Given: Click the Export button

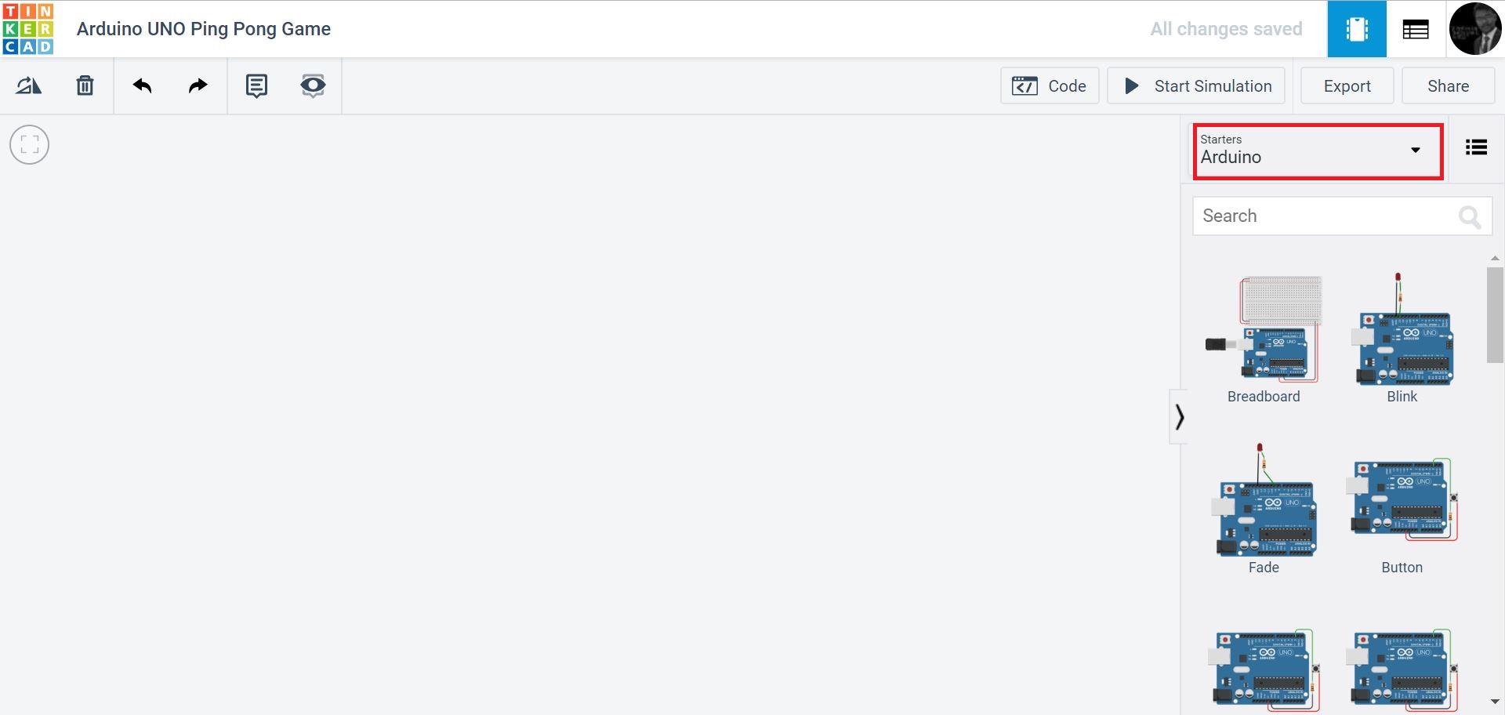Looking at the screenshot, I should (1347, 86).
